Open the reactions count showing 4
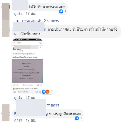The image size is (124, 125). [52, 92]
